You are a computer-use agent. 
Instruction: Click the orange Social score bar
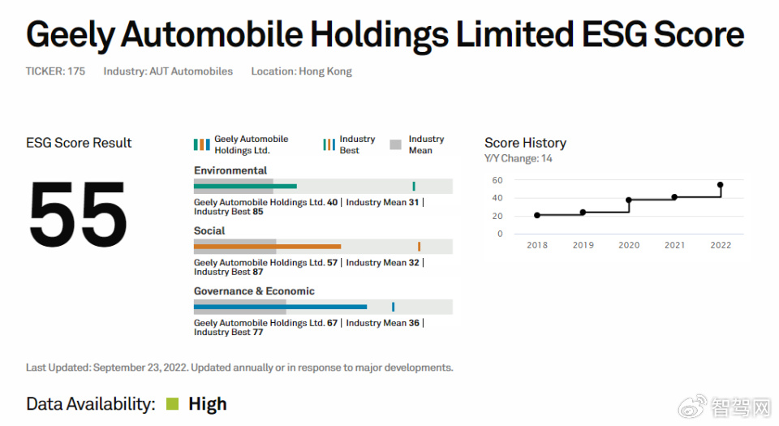point(267,246)
